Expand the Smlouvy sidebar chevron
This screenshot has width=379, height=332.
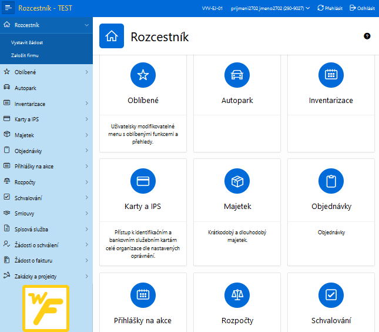pos(87,213)
